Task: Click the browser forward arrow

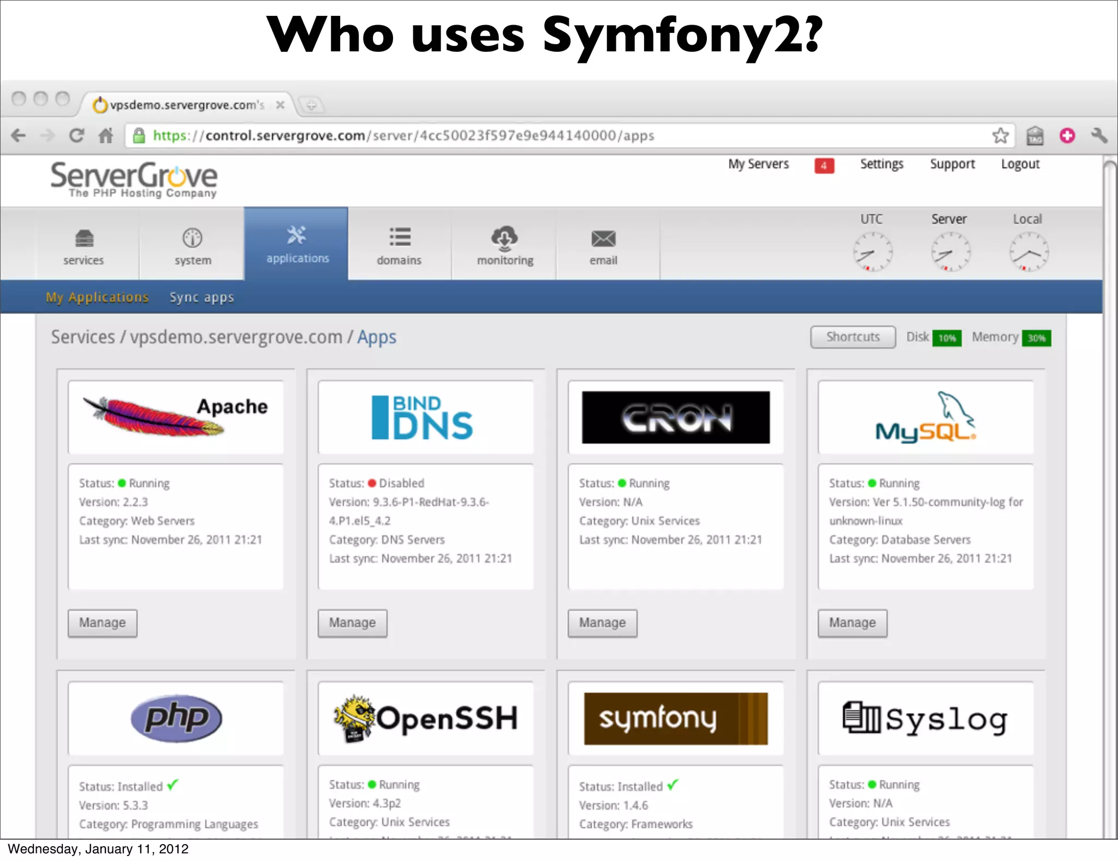Action: [48, 135]
